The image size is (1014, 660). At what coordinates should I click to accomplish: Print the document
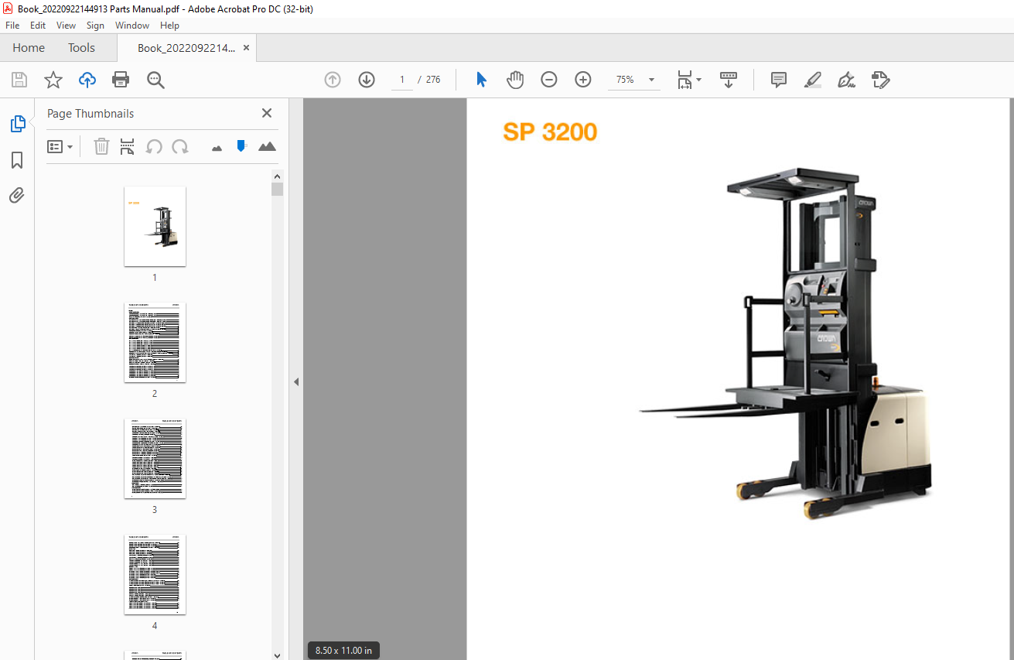(x=121, y=80)
